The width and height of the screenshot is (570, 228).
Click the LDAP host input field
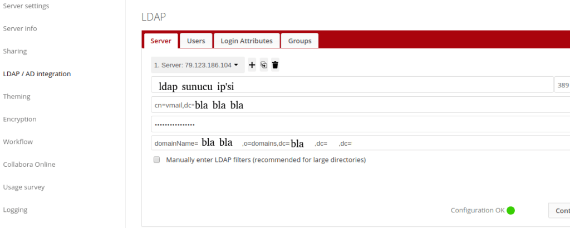tap(351, 85)
